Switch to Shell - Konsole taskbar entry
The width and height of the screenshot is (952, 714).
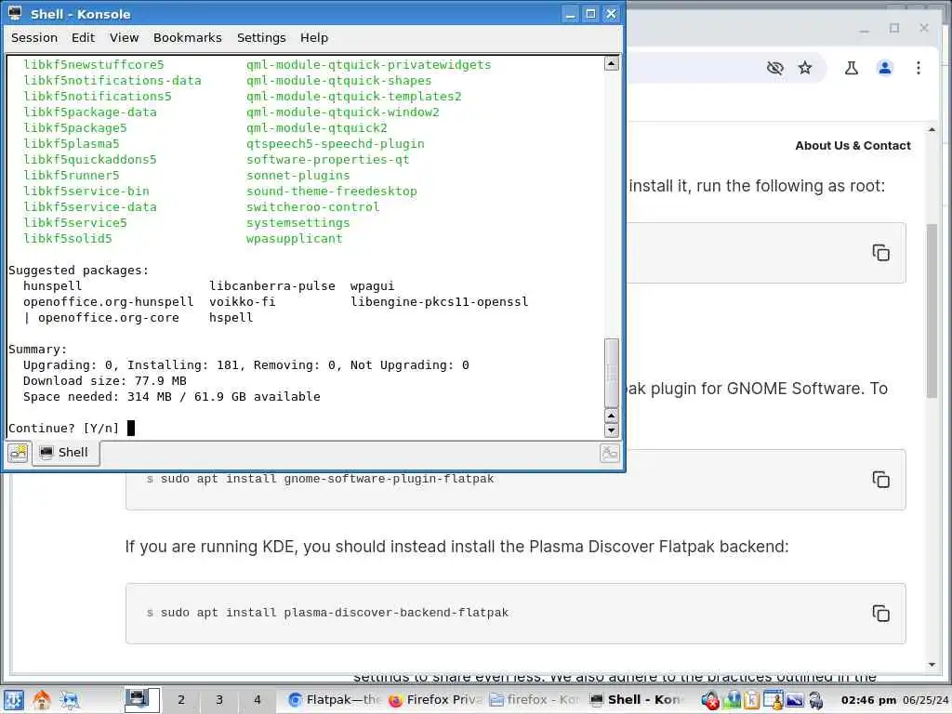point(636,700)
